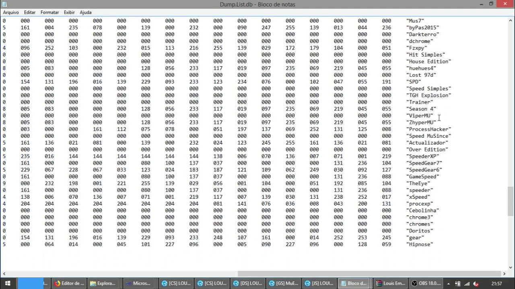Open the Arquivo menu
The image size is (515, 289).
click(x=11, y=12)
